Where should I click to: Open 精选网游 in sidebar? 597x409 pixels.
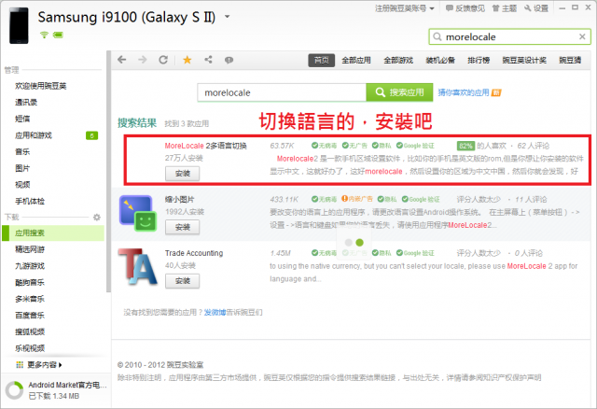click(30, 249)
